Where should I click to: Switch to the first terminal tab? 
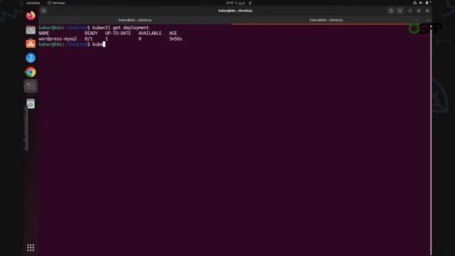135,20
